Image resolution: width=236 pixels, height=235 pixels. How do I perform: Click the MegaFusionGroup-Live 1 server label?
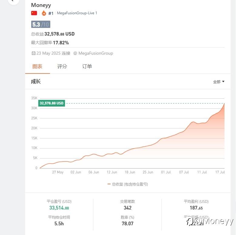[x=77, y=13]
